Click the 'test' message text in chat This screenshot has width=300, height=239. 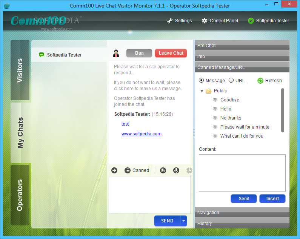coord(125,124)
